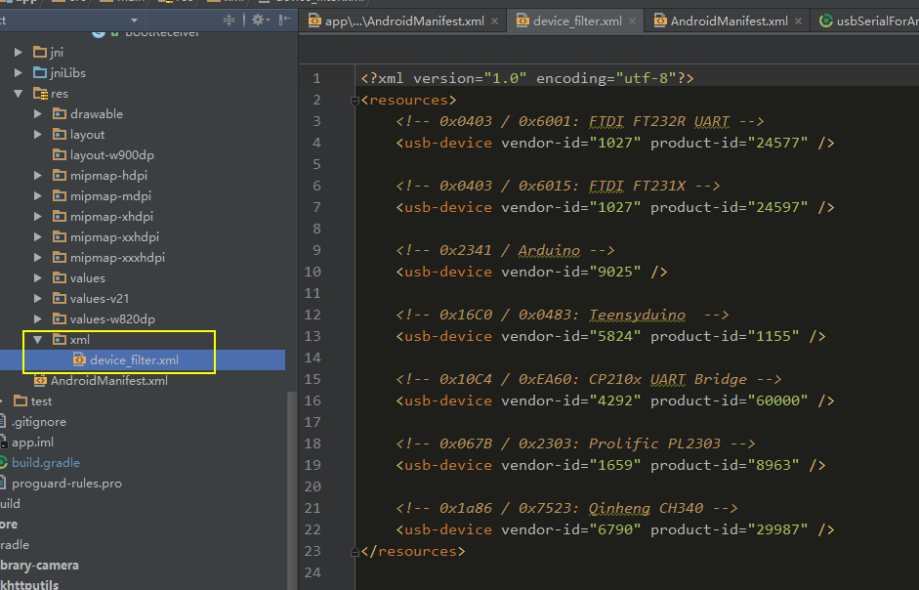
Task: Click the hide Project panel icon
Action: pos(285,21)
